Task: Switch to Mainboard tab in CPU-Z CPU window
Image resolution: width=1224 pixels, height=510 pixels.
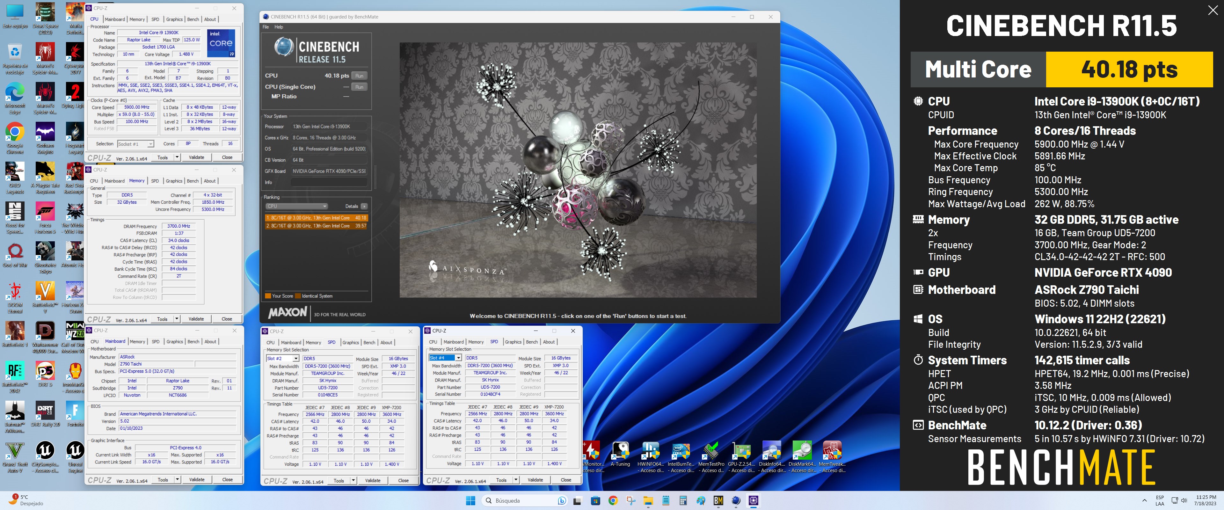Action: point(115,19)
